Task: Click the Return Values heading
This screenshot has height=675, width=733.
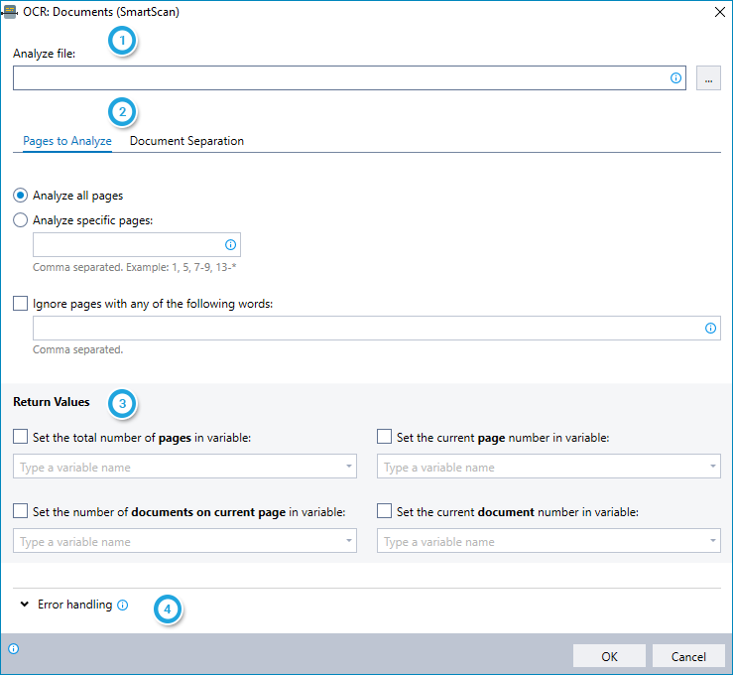Action: (x=52, y=402)
